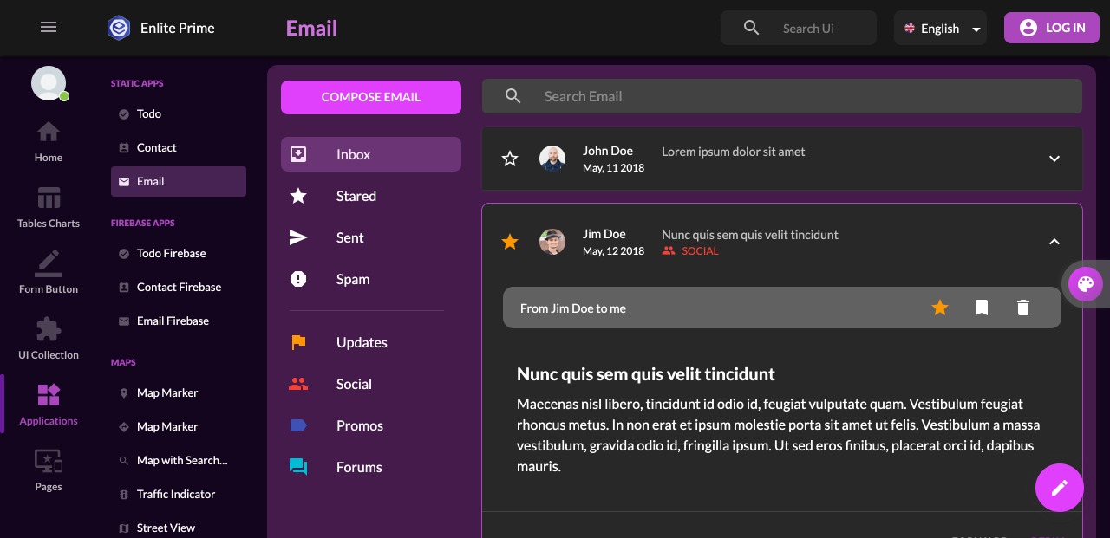Open Tables Charts section
This screenshot has width=1110, height=538.
[x=49, y=208]
